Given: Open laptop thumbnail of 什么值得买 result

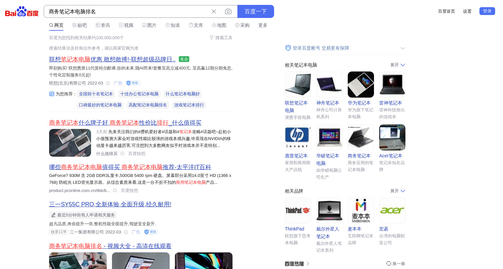Looking at the screenshot, I should click(70, 143).
